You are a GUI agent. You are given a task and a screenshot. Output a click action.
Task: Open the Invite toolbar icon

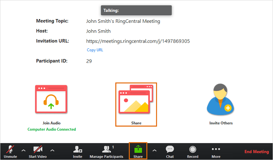tap(78, 149)
